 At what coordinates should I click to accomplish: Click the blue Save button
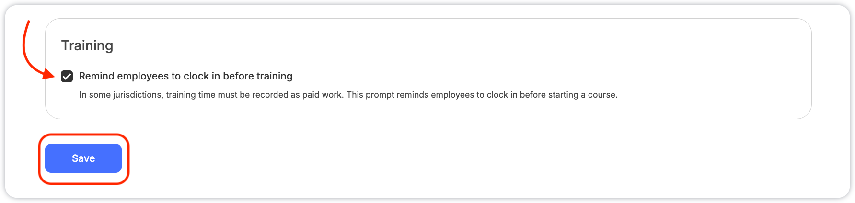(x=83, y=158)
